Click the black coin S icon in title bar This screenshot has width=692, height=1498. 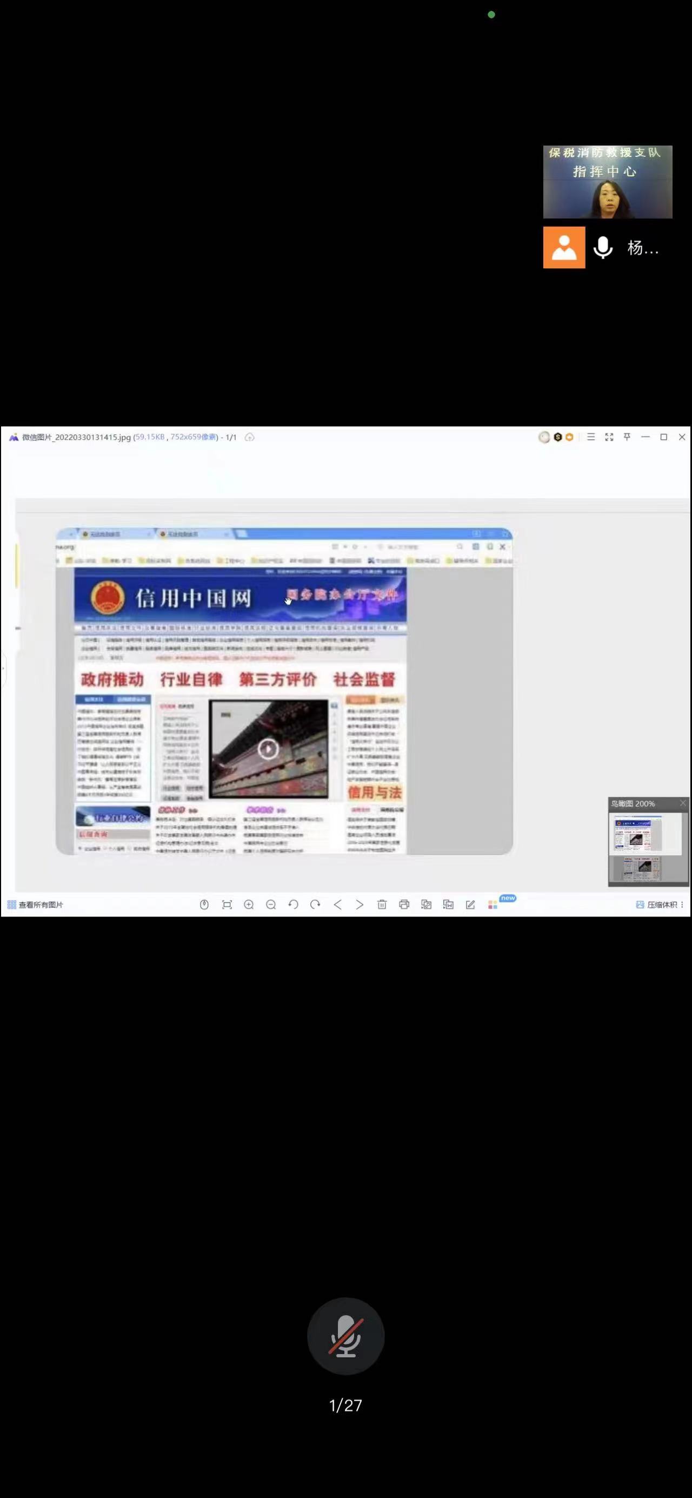pos(558,437)
